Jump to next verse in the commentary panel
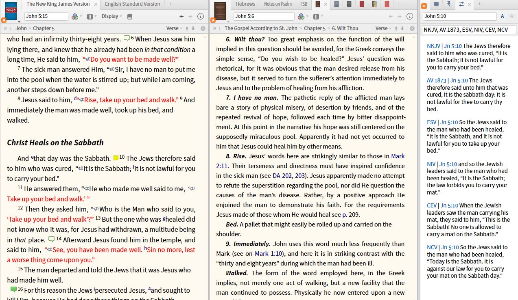 (402, 28)
